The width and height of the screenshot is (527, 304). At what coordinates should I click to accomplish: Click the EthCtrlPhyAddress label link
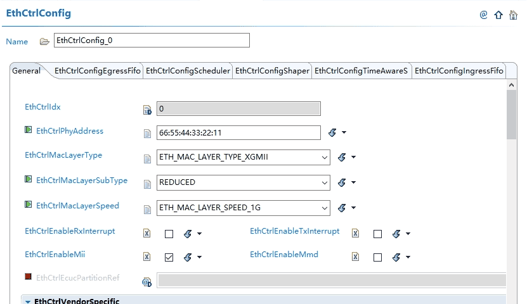(x=69, y=131)
